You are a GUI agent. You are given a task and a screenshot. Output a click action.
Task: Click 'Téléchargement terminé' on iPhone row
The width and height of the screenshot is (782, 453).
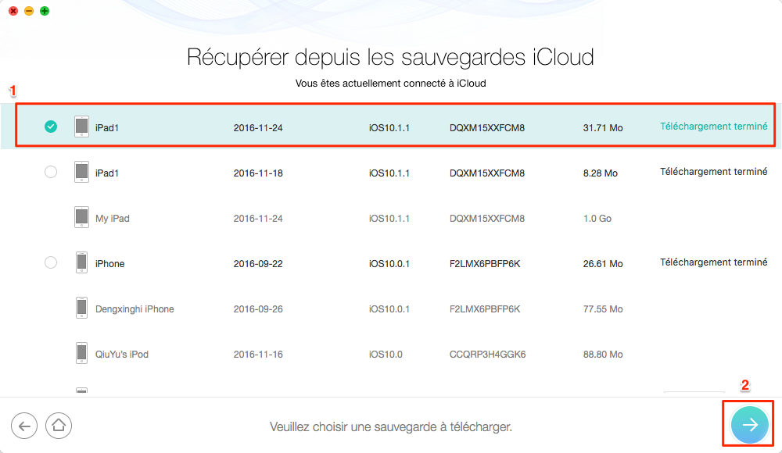(x=714, y=262)
